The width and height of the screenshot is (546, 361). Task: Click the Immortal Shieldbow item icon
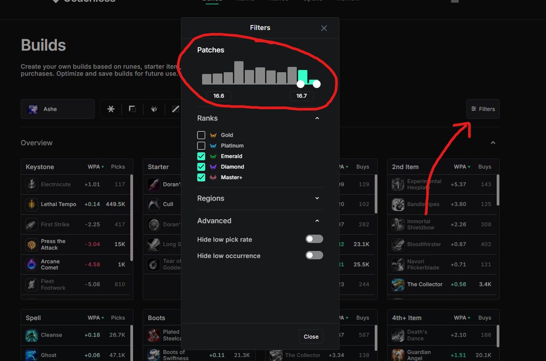pyautogui.click(x=398, y=224)
